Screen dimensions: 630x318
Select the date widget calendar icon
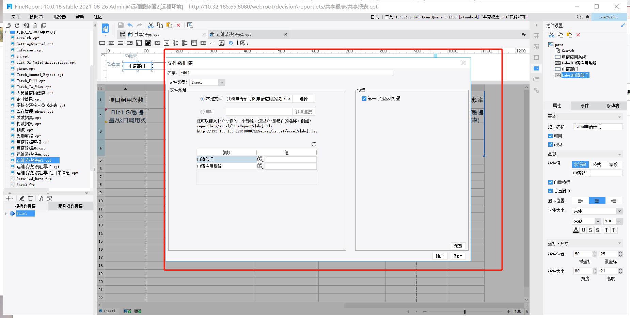click(x=148, y=43)
